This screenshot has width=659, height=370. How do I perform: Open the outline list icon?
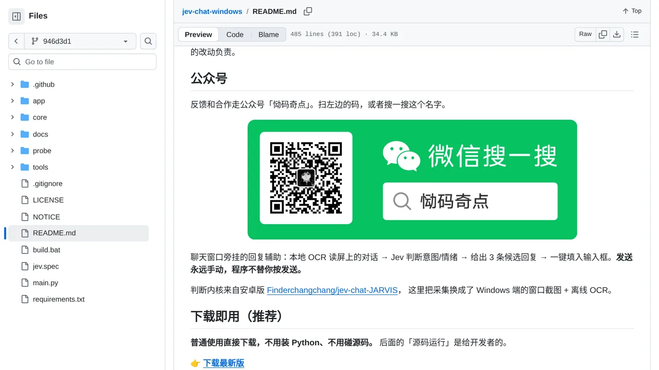[635, 34]
